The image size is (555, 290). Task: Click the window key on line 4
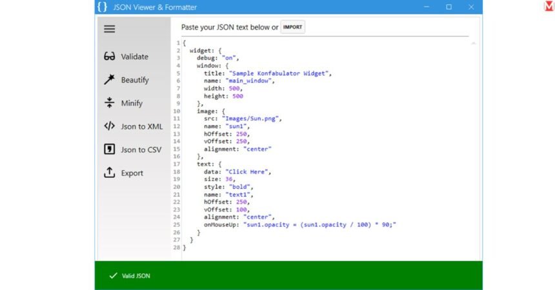click(x=207, y=66)
